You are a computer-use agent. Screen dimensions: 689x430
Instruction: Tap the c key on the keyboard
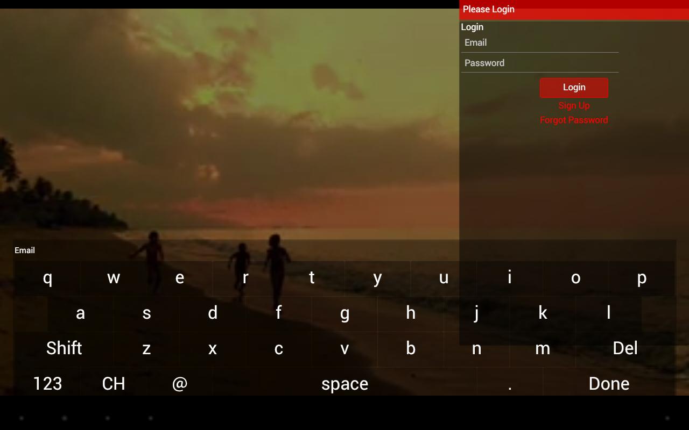[x=278, y=348]
